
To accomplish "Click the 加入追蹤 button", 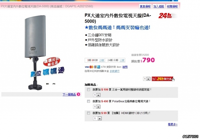I will 159,6.
